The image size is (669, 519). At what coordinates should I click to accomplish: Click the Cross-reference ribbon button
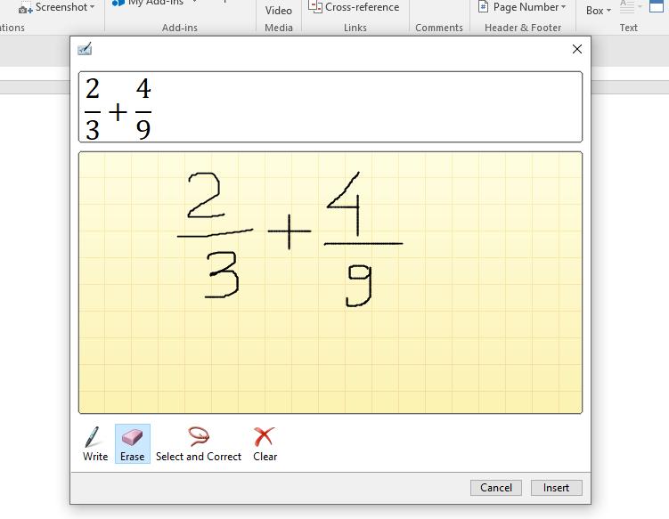tap(354, 7)
